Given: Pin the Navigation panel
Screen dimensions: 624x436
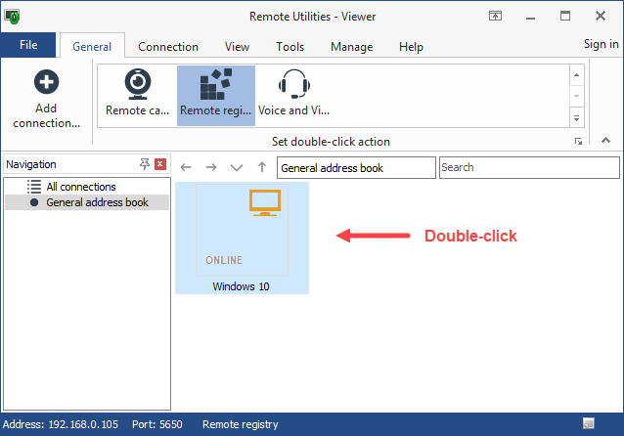Looking at the screenshot, I should pos(144,164).
